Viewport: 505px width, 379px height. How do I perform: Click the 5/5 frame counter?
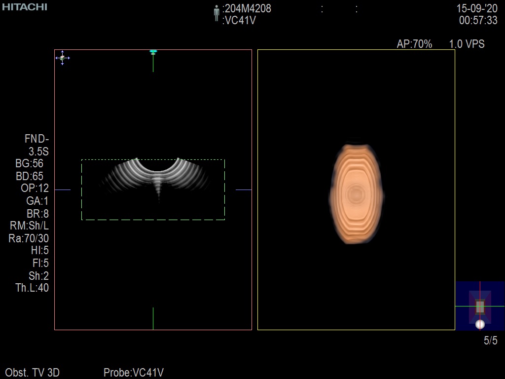tap(490, 341)
